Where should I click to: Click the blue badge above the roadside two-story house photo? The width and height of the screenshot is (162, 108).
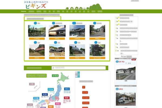pos(95,23)
